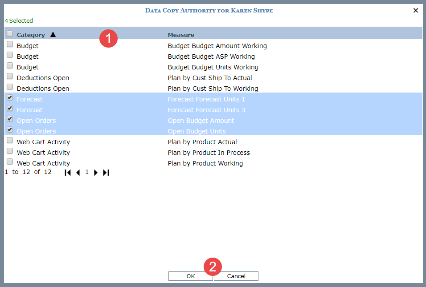Close the Data Copy Authority dialog
The height and width of the screenshot is (287, 426).
click(415, 10)
